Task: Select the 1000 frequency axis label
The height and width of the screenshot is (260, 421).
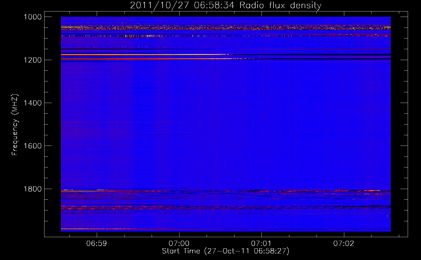Action: (33, 17)
